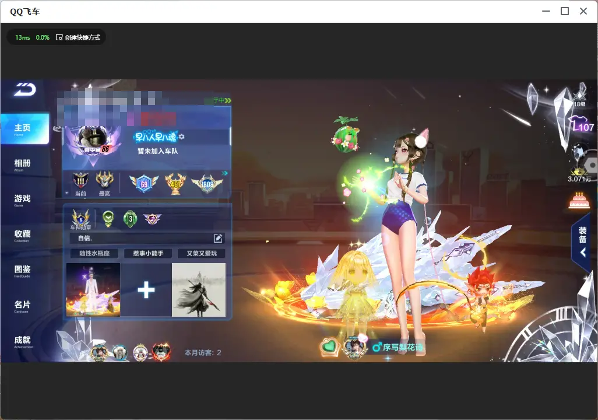Open third visitor avatar with crown frame
The width and height of the screenshot is (598, 420).
pos(140,352)
